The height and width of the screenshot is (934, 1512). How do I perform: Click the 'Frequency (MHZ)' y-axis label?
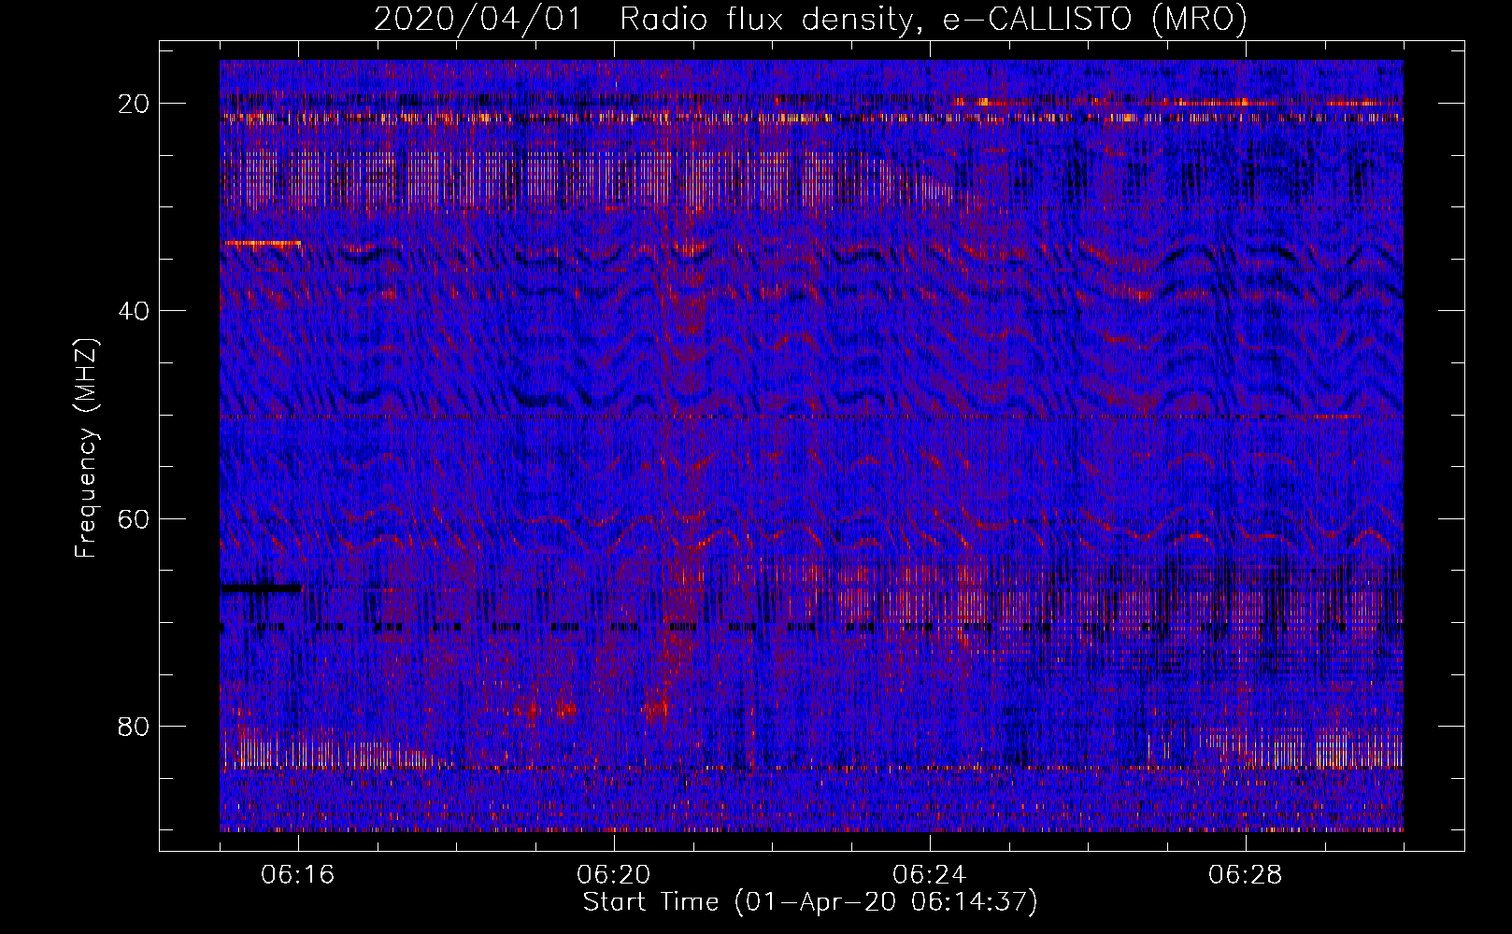86,449
